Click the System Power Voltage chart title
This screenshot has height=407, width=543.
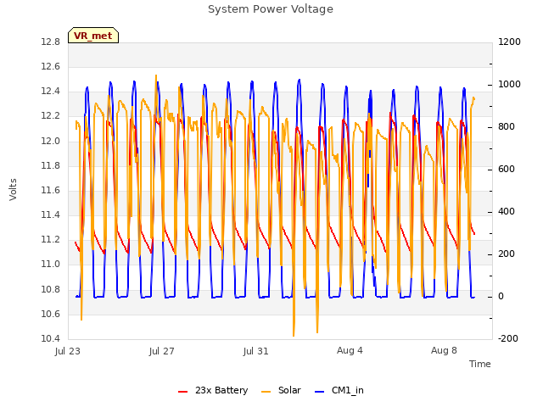point(271,9)
